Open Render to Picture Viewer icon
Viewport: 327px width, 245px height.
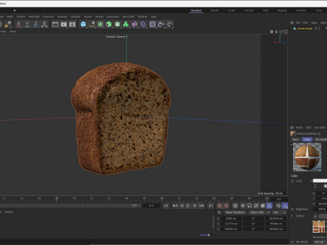pos(64,24)
